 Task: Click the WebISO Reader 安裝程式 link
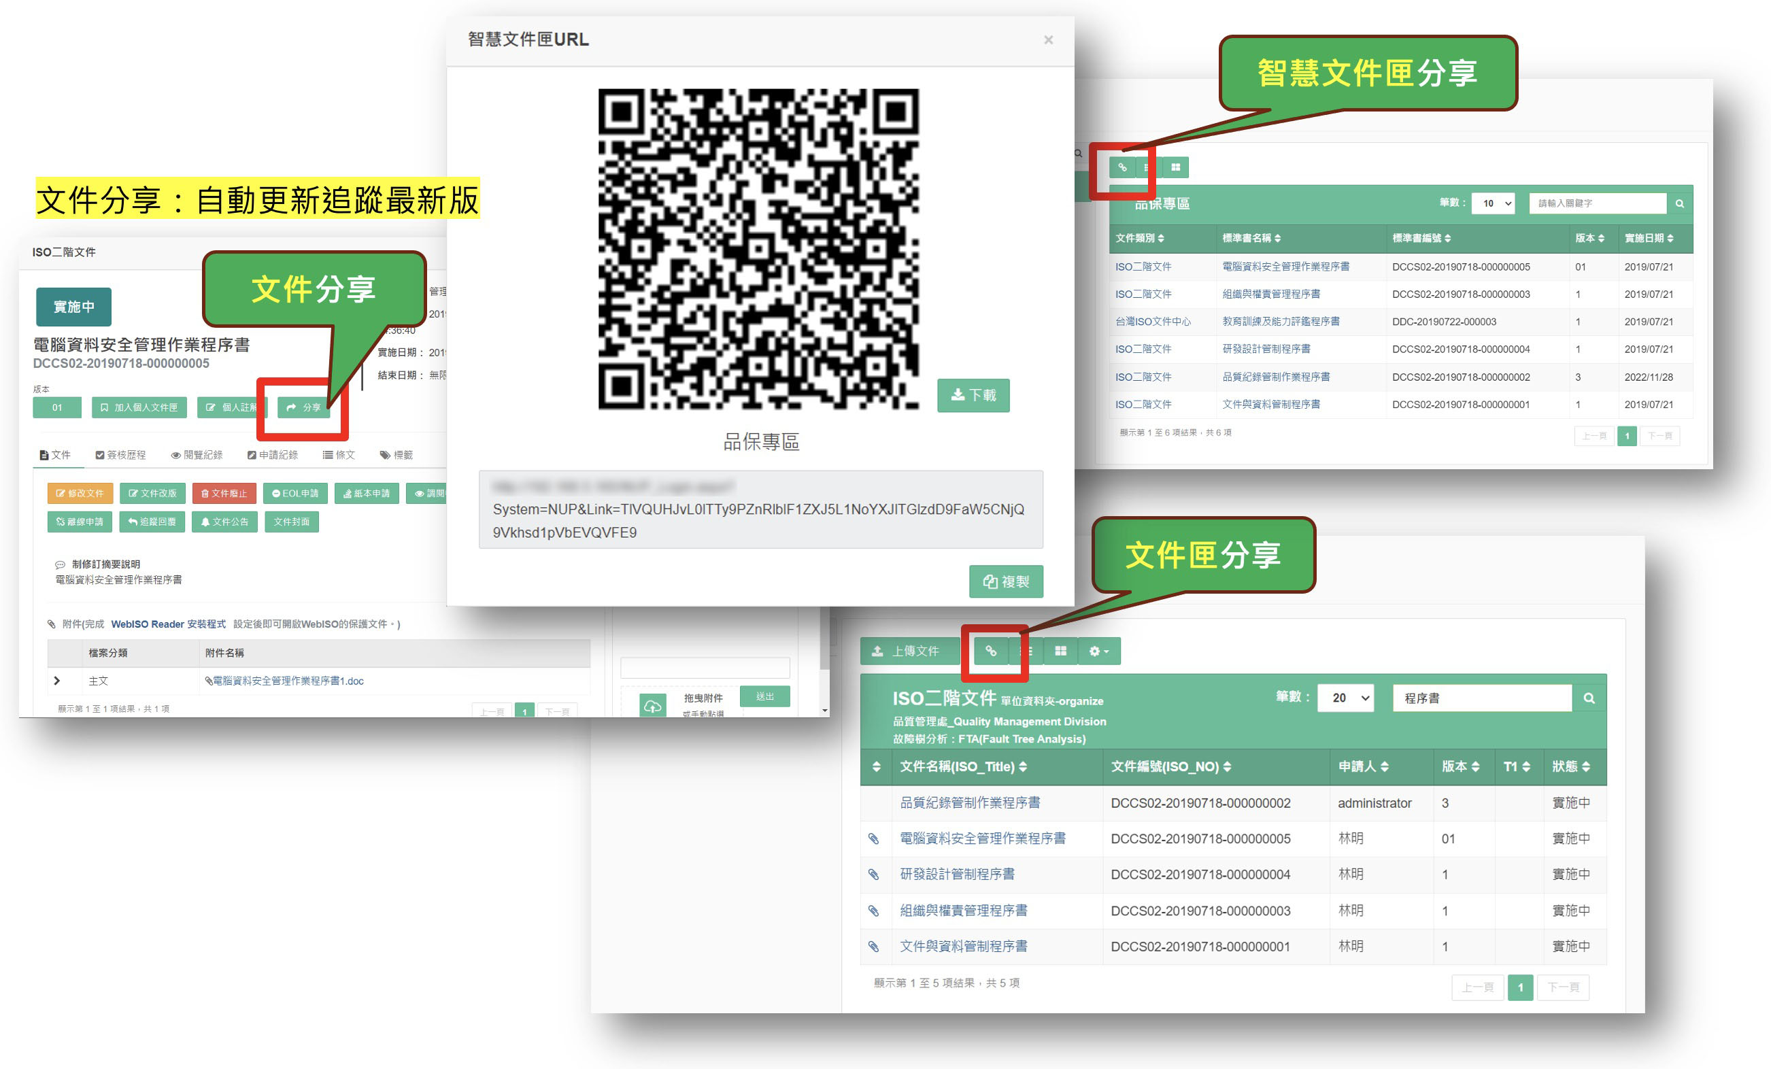(x=168, y=624)
